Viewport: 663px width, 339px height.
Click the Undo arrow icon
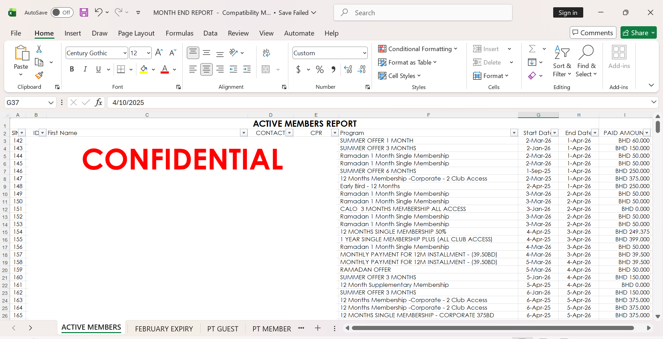click(98, 12)
